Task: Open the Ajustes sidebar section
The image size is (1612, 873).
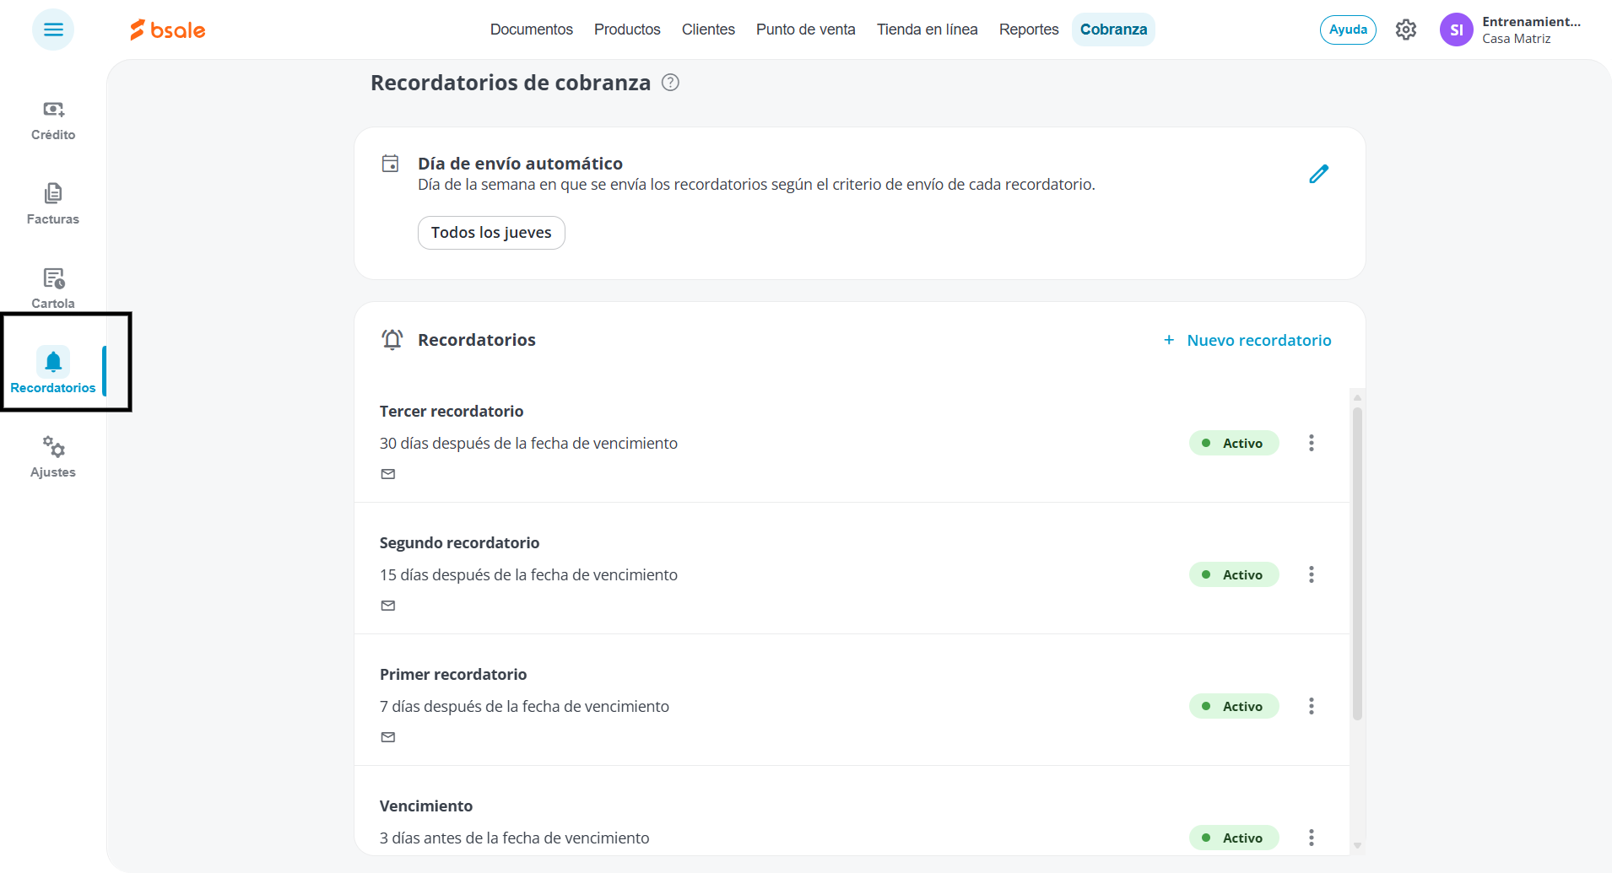Action: tap(53, 458)
